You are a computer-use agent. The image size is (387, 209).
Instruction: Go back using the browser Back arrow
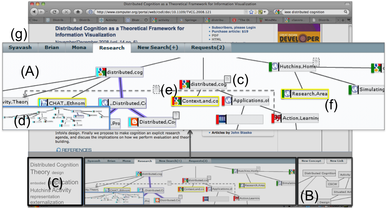(34, 12)
